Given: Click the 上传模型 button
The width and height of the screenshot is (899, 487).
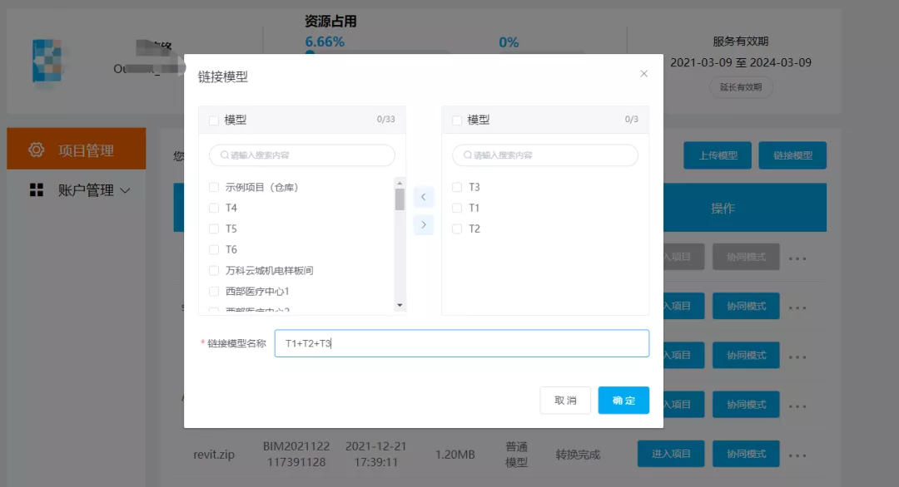Looking at the screenshot, I should pos(718,155).
